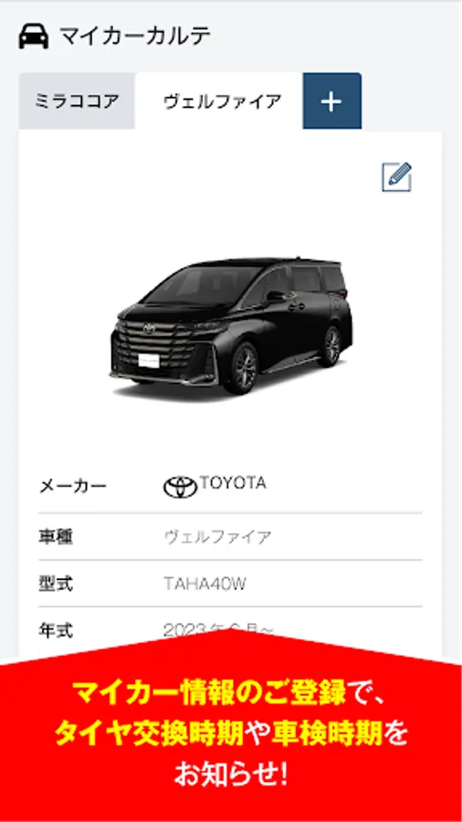
Task: Switch to the ミラココア tab
Action: (x=77, y=101)
